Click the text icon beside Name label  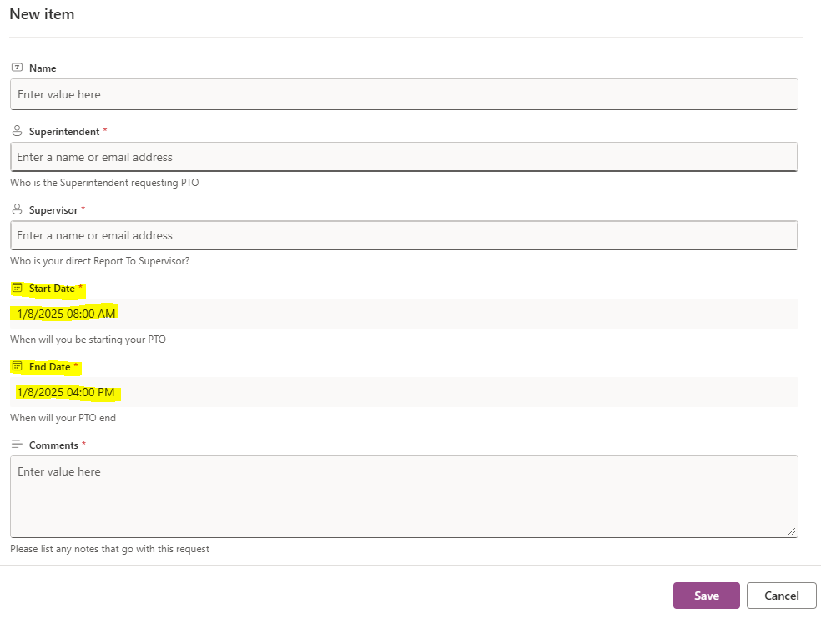(17, 68)
